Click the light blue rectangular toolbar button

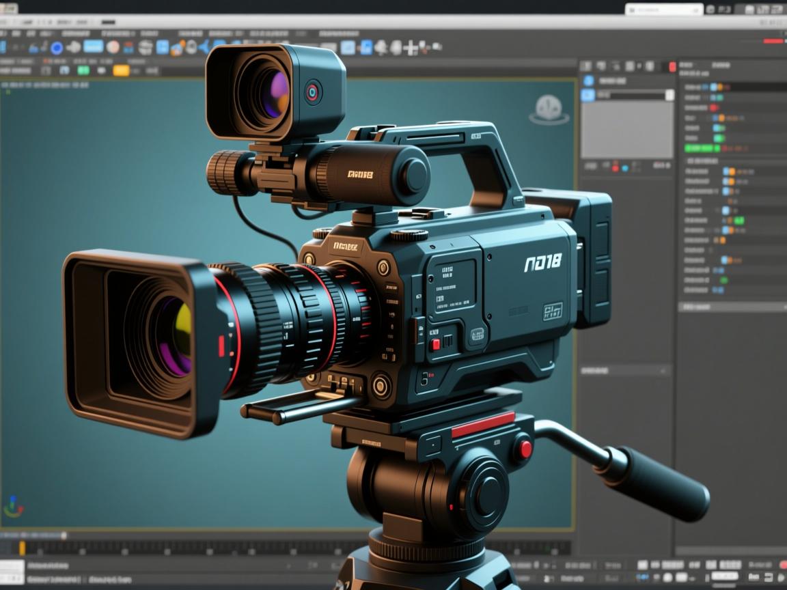click(94, 46)
